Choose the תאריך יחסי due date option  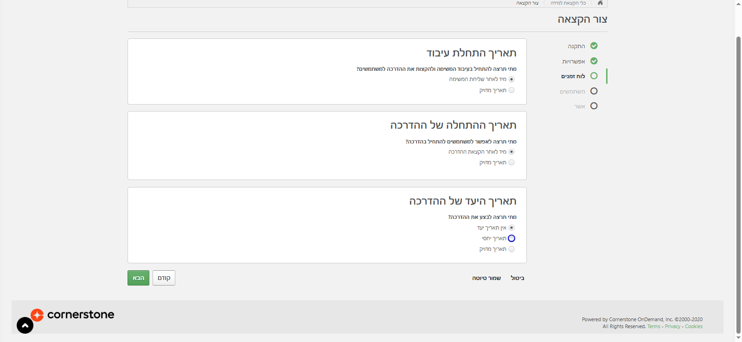point(512,238)
